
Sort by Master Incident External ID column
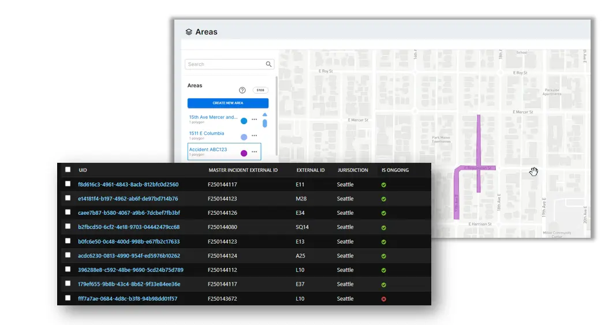(x=243, y=170)
